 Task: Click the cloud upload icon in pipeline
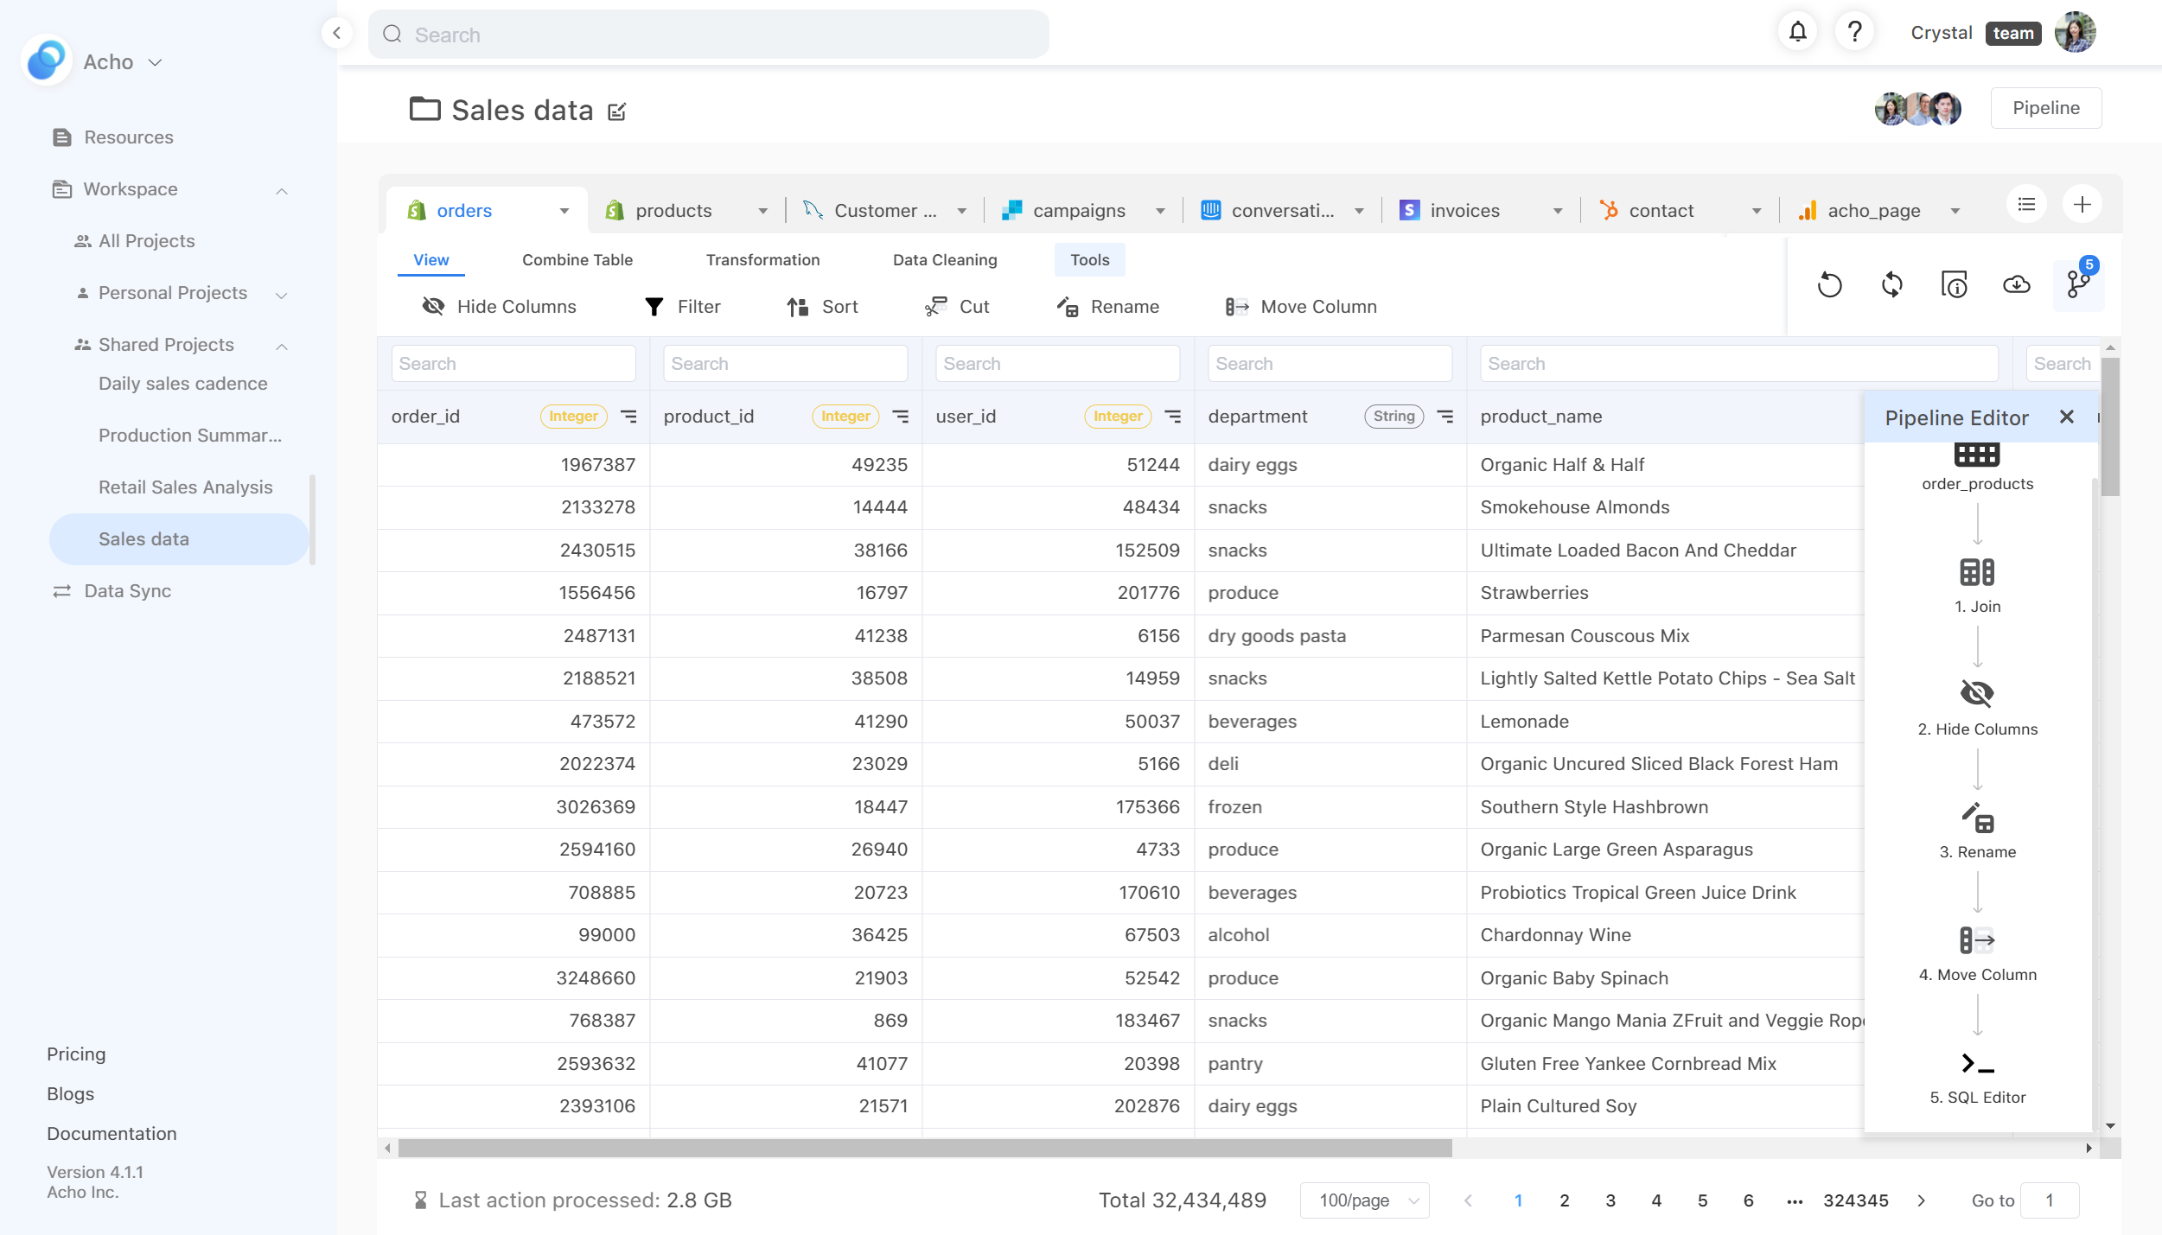click(x=2017, y=285)
